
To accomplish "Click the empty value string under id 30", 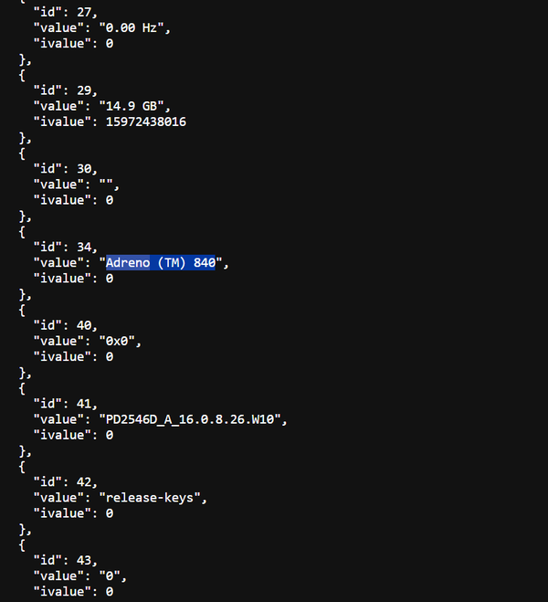I will tap(111, 185).
